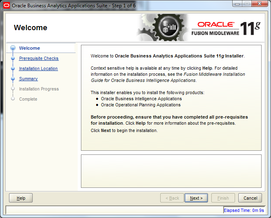
Task: Click 'Oracle Business Intelligence Applications' bullet text
Action: tap(141, 99)
